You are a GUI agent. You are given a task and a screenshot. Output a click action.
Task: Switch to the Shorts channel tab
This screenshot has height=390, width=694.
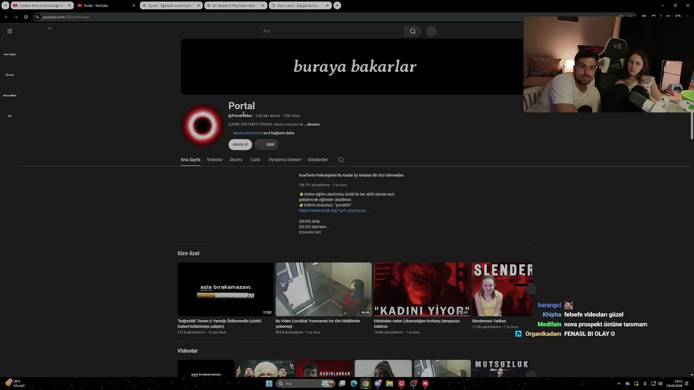[236, 160]
